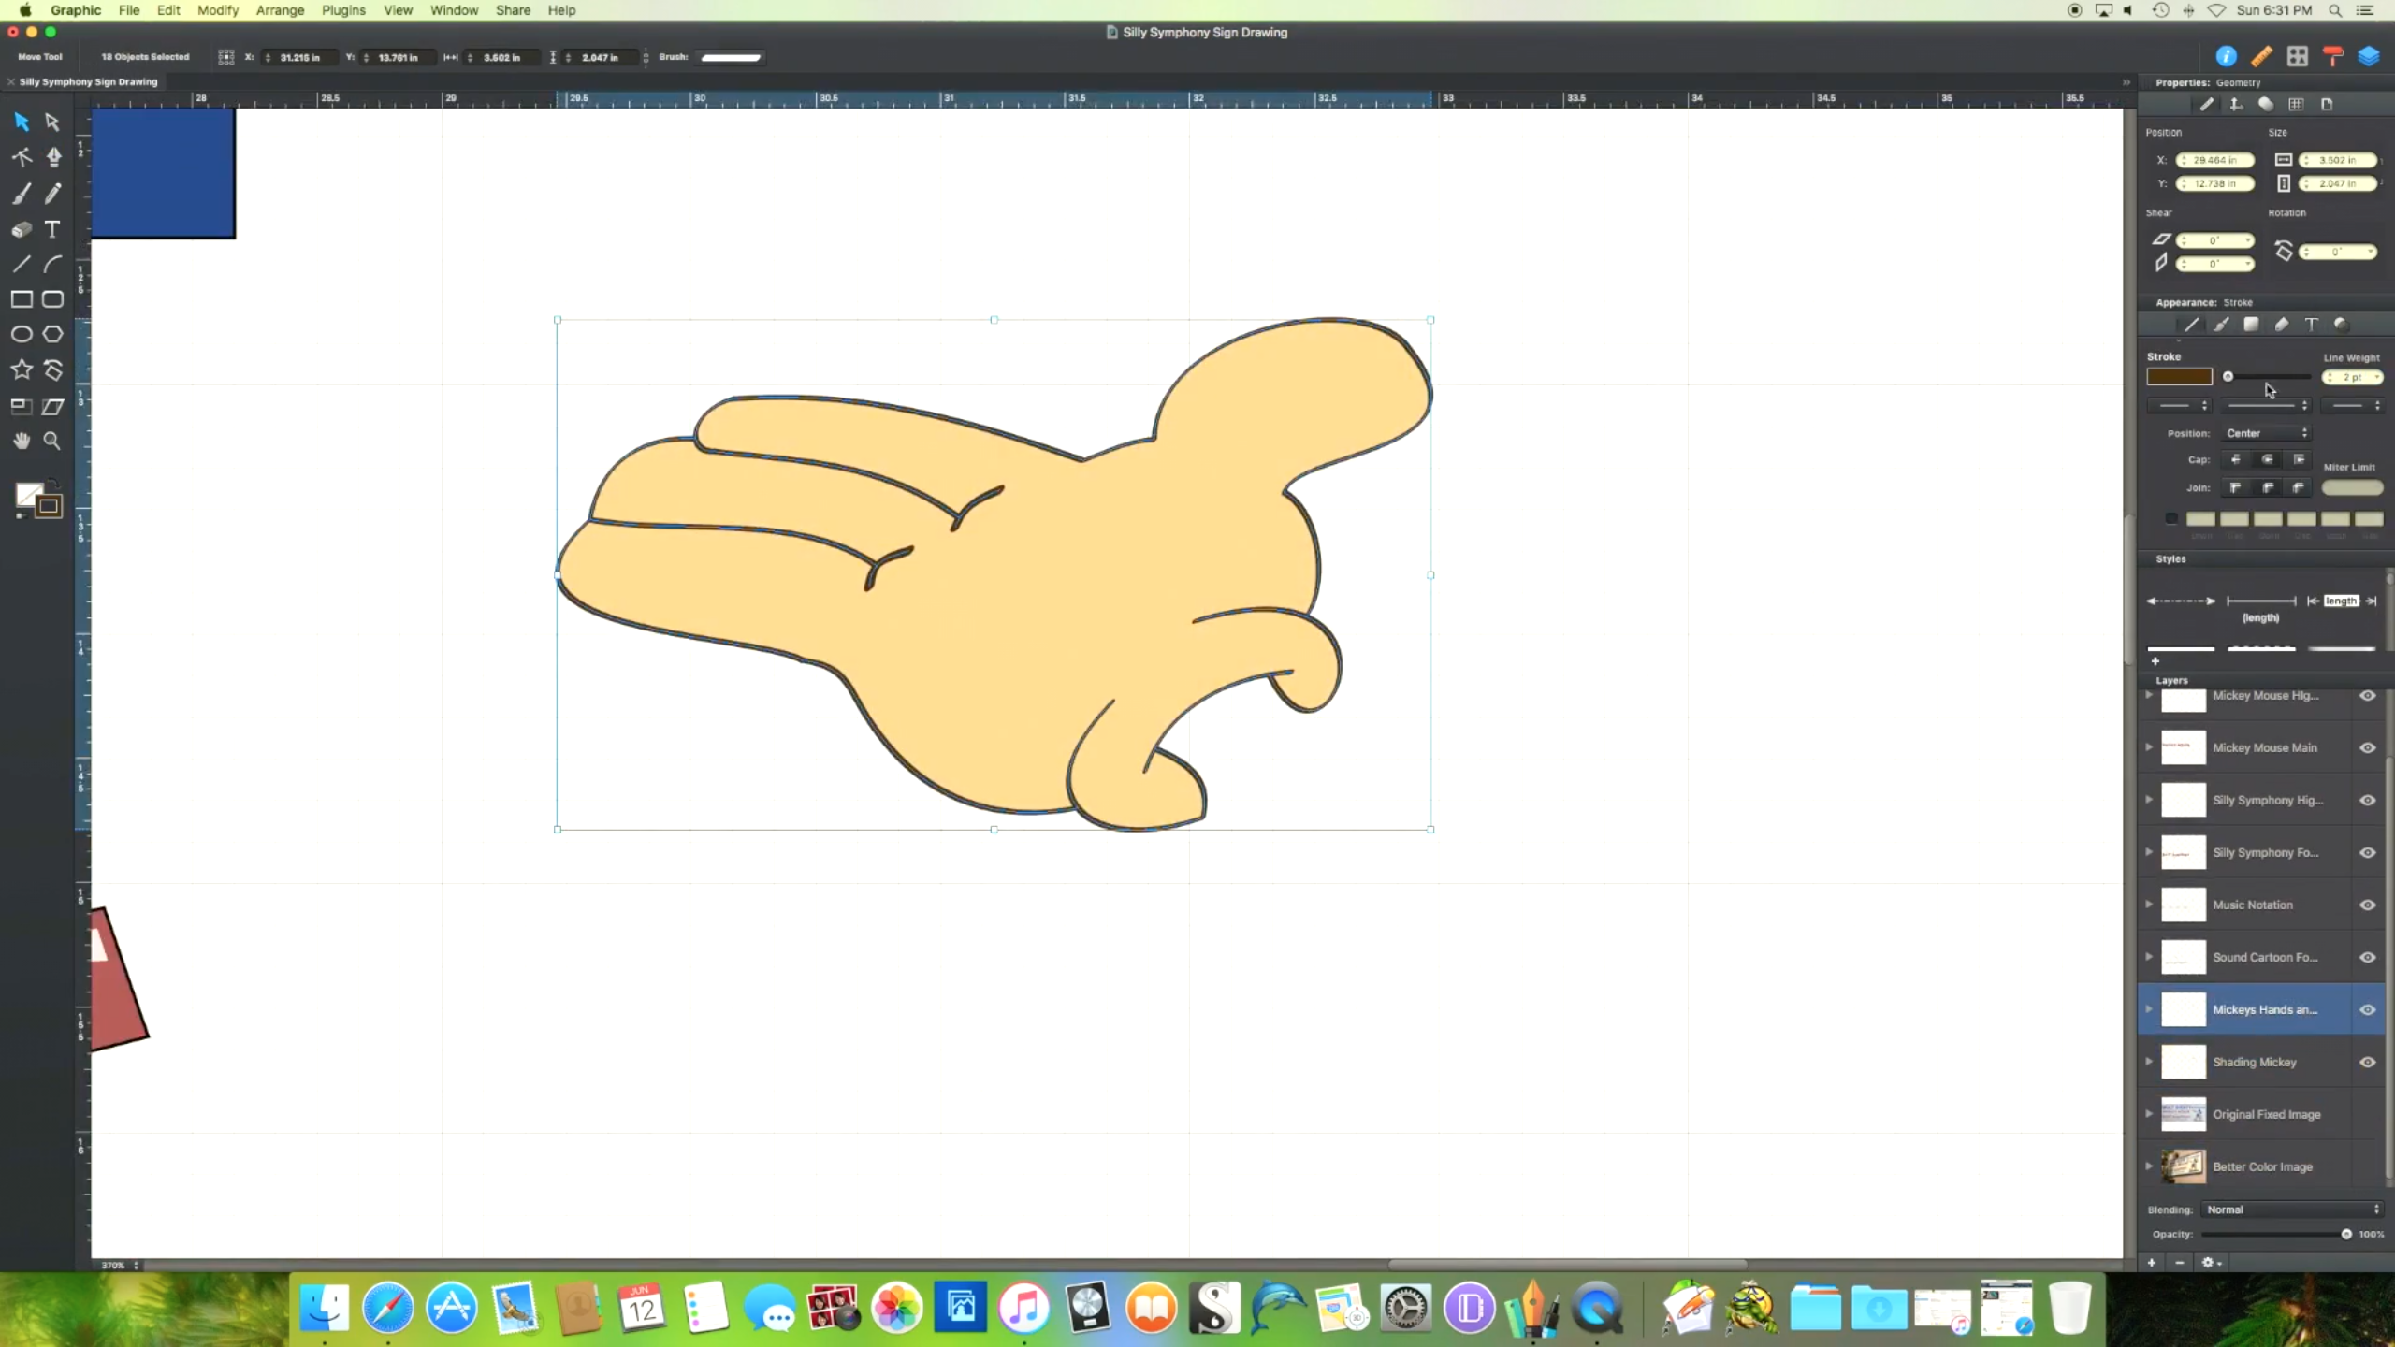Expand the Shading Mickey layer

pyautogui.click(x=2149, y=1062)
